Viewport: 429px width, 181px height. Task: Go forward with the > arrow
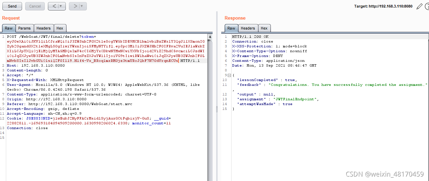coord(74,6)
